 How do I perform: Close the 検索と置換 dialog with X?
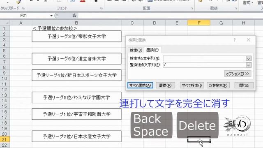pos(248,40)
